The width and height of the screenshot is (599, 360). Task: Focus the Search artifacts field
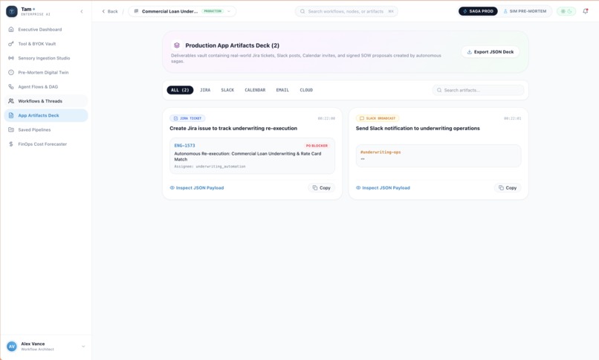(479, 90)
